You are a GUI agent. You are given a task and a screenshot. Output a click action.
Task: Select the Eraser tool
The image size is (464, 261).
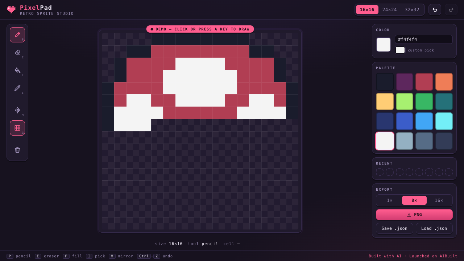(x=17, y=53)
